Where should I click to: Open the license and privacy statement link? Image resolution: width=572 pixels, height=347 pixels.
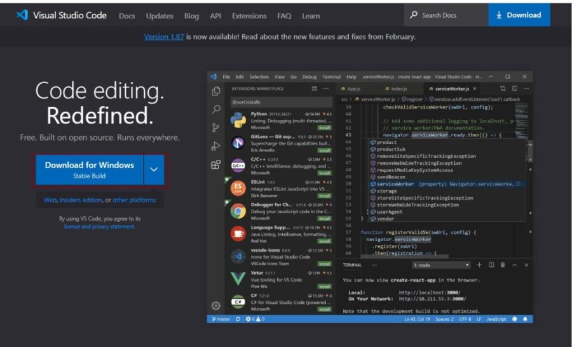pos(100,226)
